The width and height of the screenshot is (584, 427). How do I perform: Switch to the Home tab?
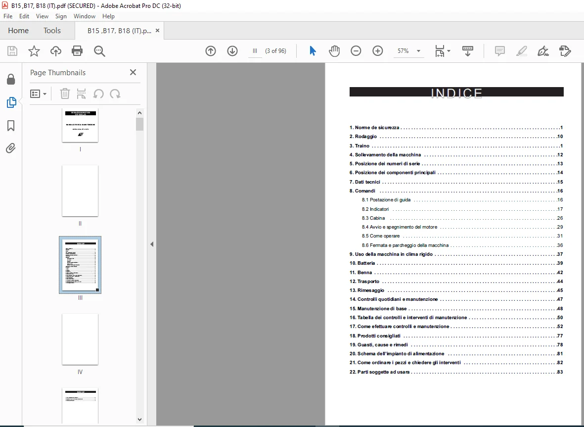(18, 31)
